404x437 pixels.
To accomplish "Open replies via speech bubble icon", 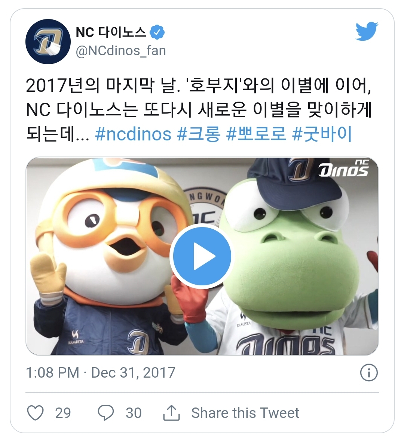I will (105, 413).
